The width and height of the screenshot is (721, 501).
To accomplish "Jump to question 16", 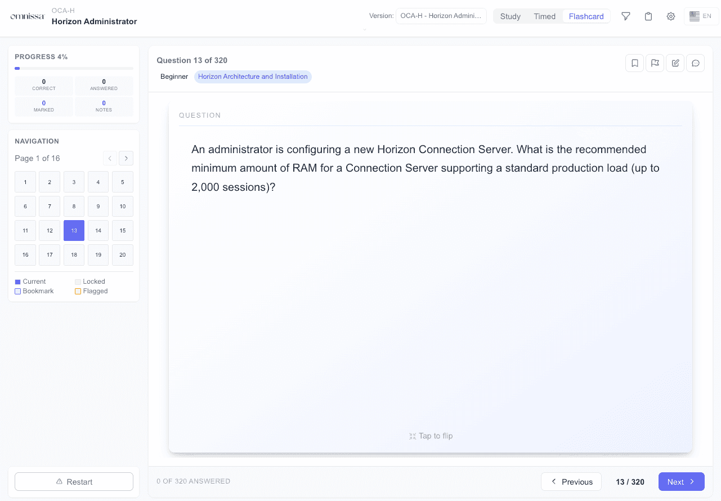I will (x=25, y=254).
